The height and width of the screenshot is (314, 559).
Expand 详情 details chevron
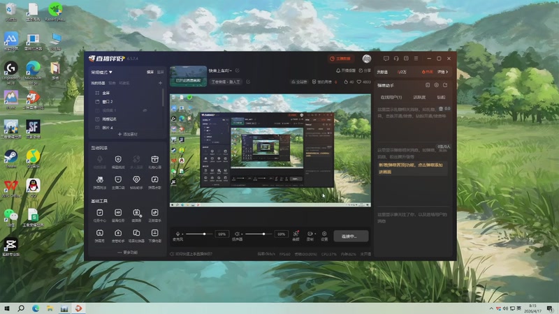pos(443,72)
